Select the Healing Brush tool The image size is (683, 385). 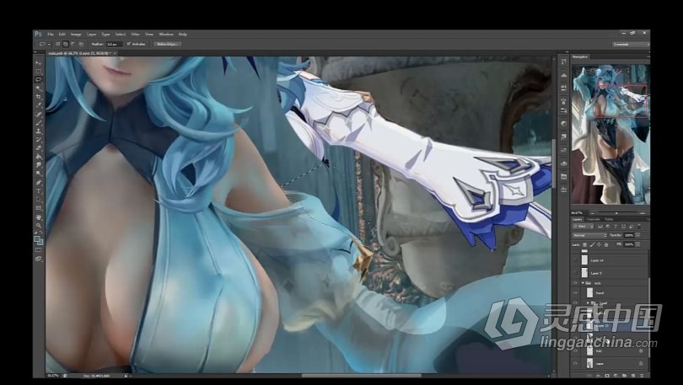click(x=38, y=114)
